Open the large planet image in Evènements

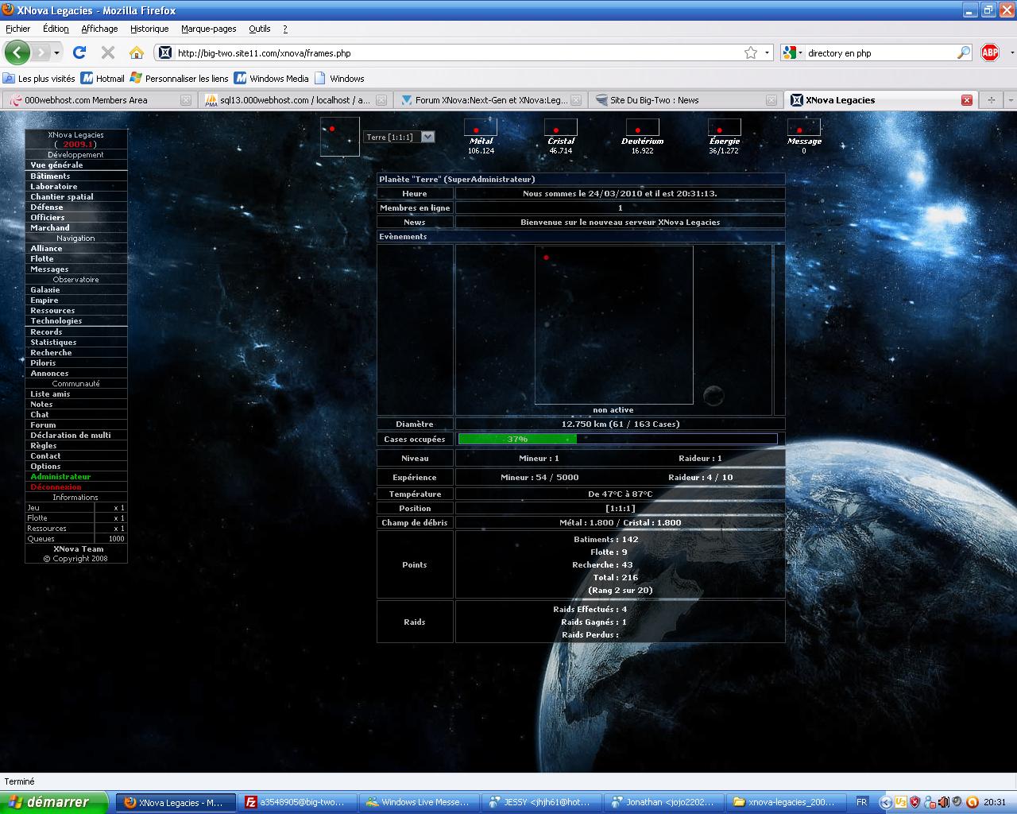pos(613,325)
